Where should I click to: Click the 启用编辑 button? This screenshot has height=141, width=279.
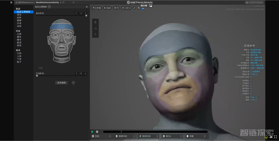click(x=61, y=83)
